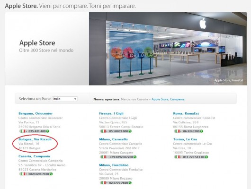This screenshot has height=189, width=251.
Task: Click the green call icon next to 02 5779 7600
Action: coord(130,182)
